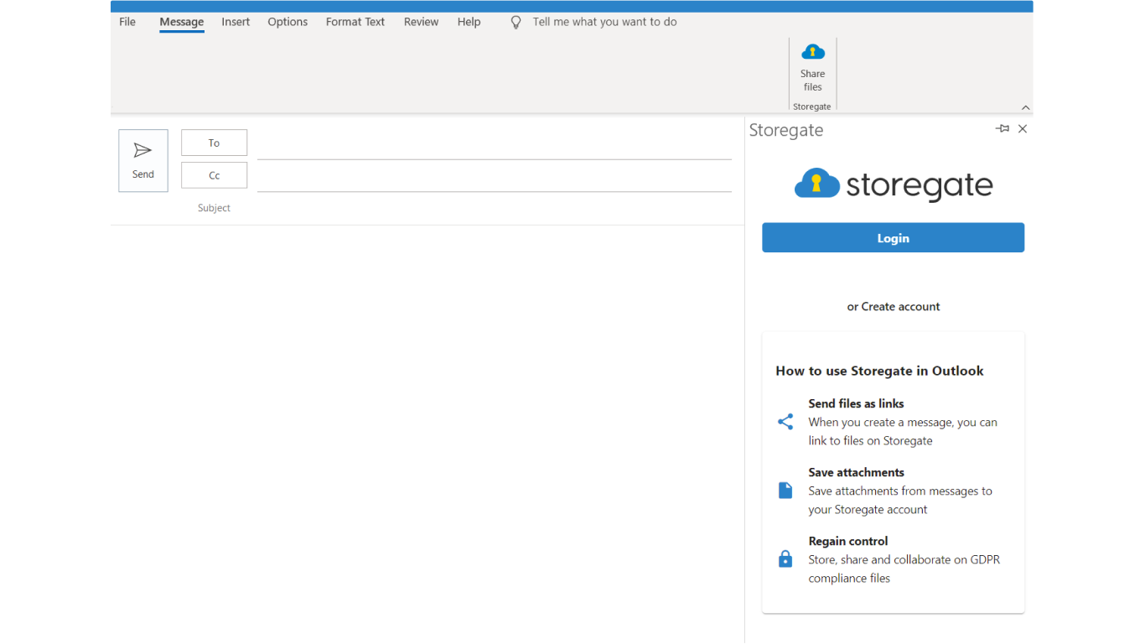Collapse the ribbon with the chevron

[x=1025, y=107]
